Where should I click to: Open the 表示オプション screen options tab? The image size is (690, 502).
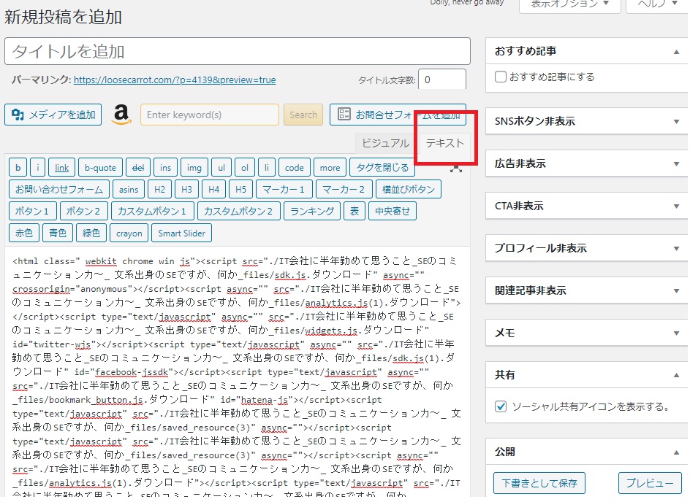click(x=570, y=4)
